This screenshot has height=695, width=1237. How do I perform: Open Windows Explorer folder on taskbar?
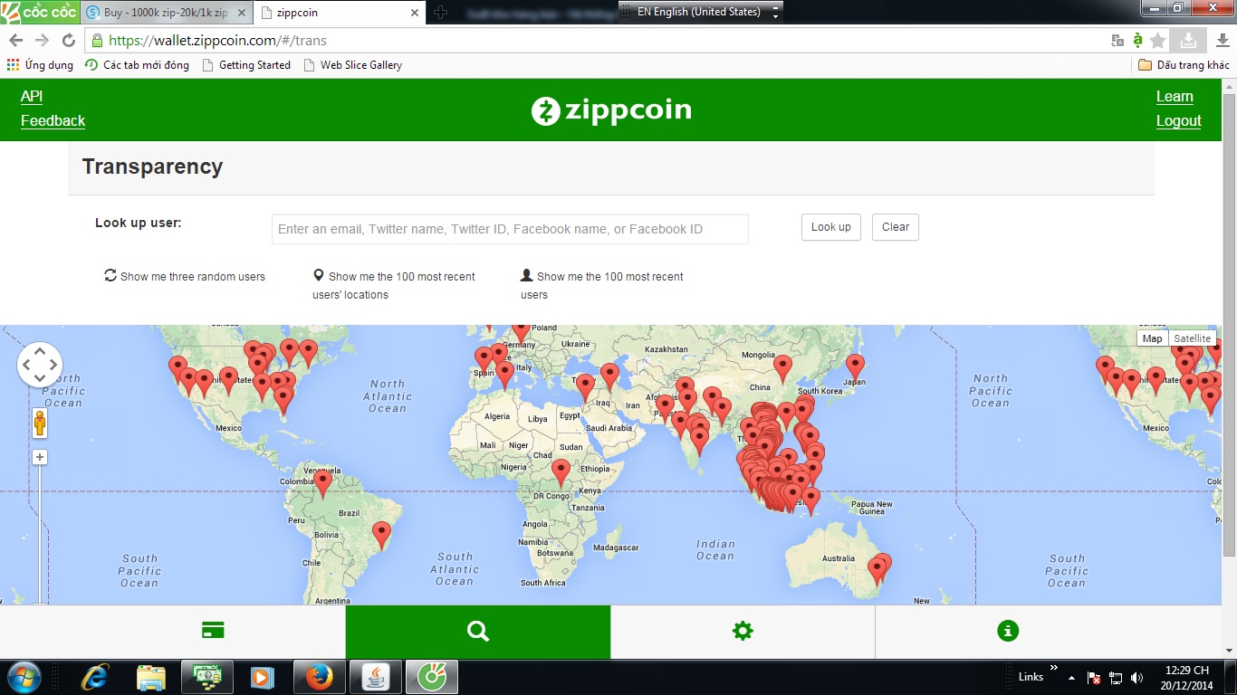pos(151,677)
